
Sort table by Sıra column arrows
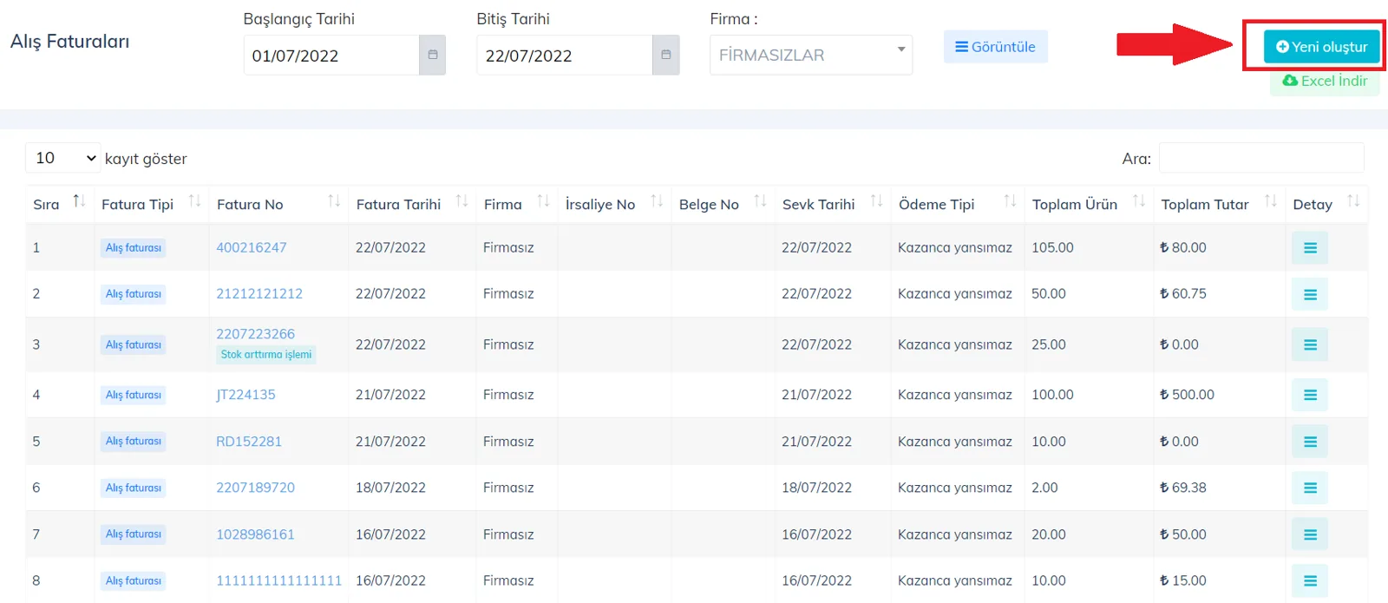point(79,202)
